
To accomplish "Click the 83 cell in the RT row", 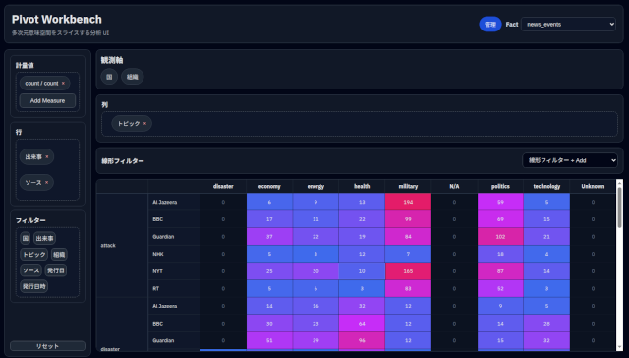I will click(x=408, y=288).
